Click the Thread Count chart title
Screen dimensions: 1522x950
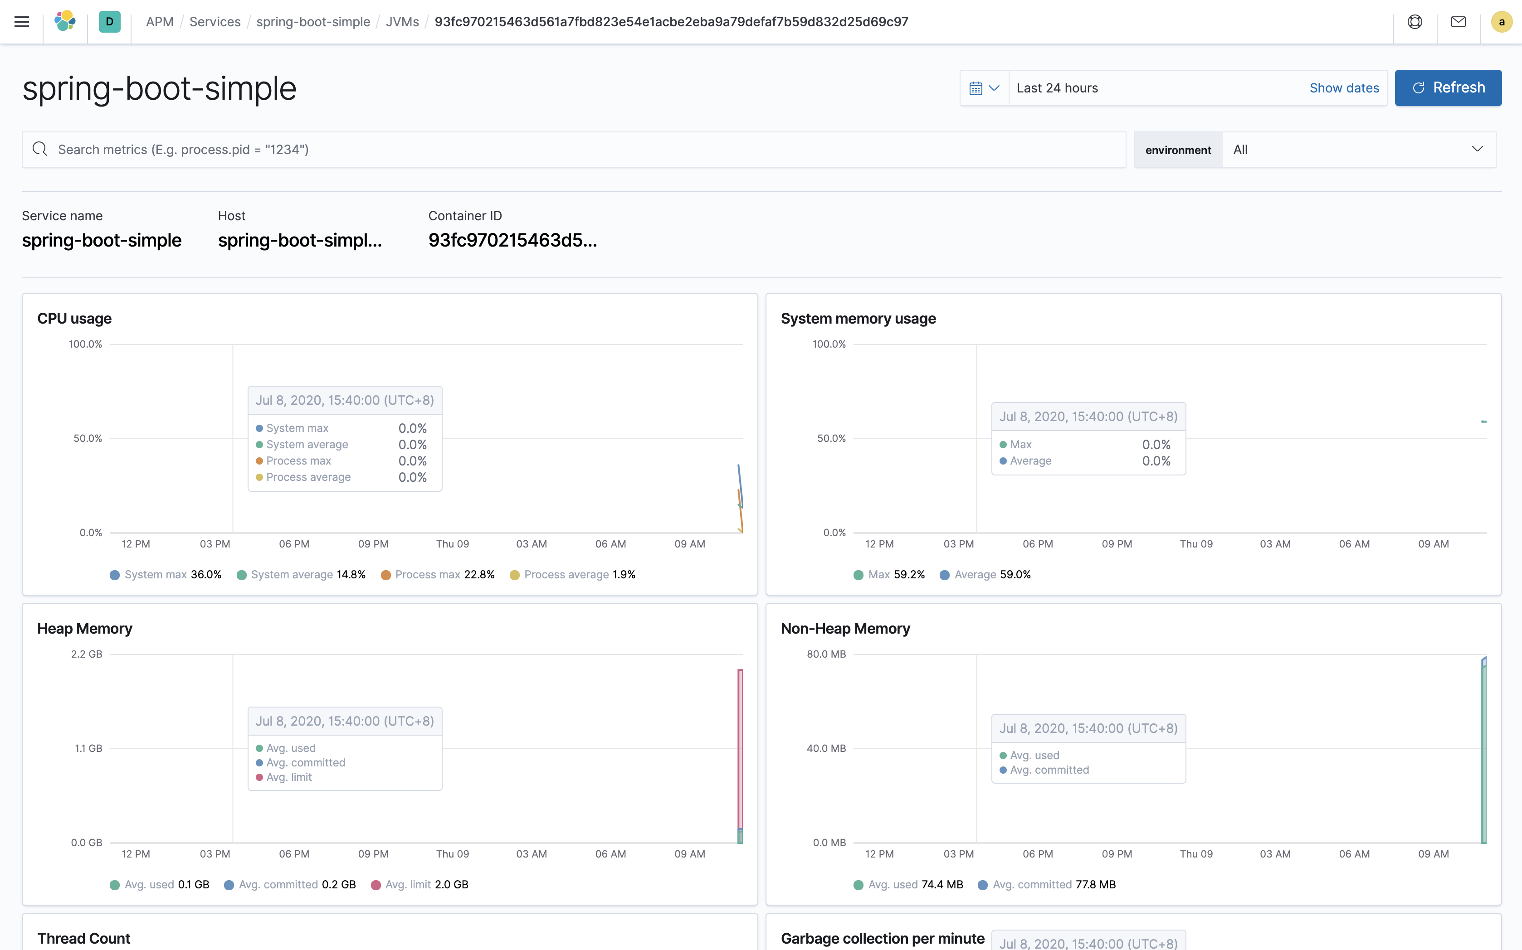83,938
